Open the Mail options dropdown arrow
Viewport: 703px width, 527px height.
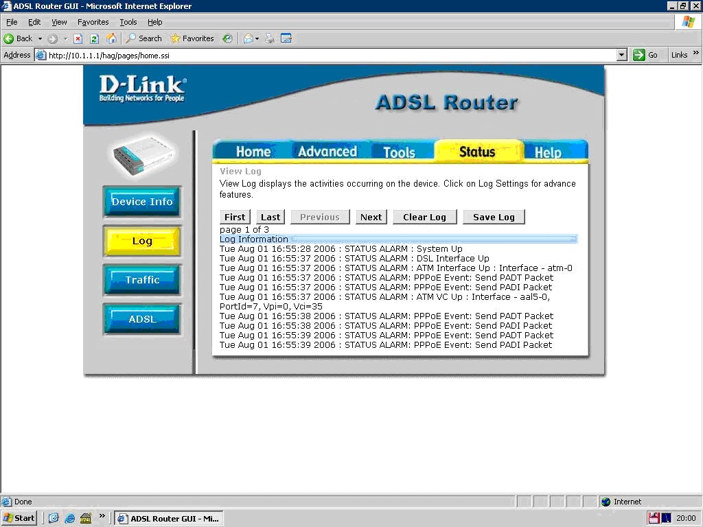click(x=257, y=38)
